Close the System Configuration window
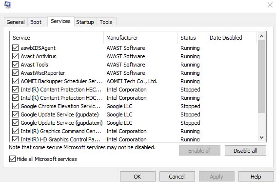Image resolution: width=276 pixels, height=182 pixels. point(270,5)
